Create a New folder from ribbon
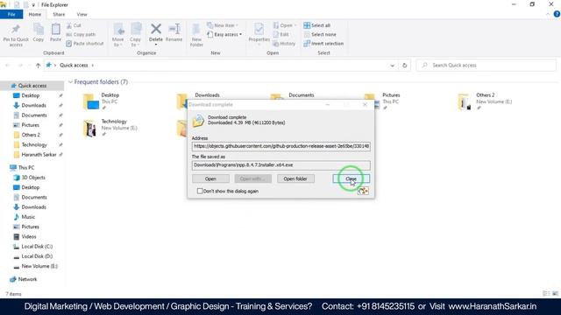561x315 pixels. (196, 35)
